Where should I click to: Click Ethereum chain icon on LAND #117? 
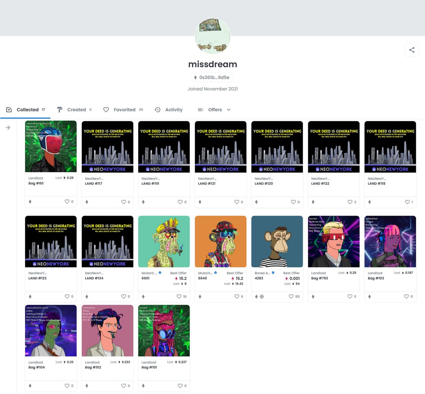[87, 202]
